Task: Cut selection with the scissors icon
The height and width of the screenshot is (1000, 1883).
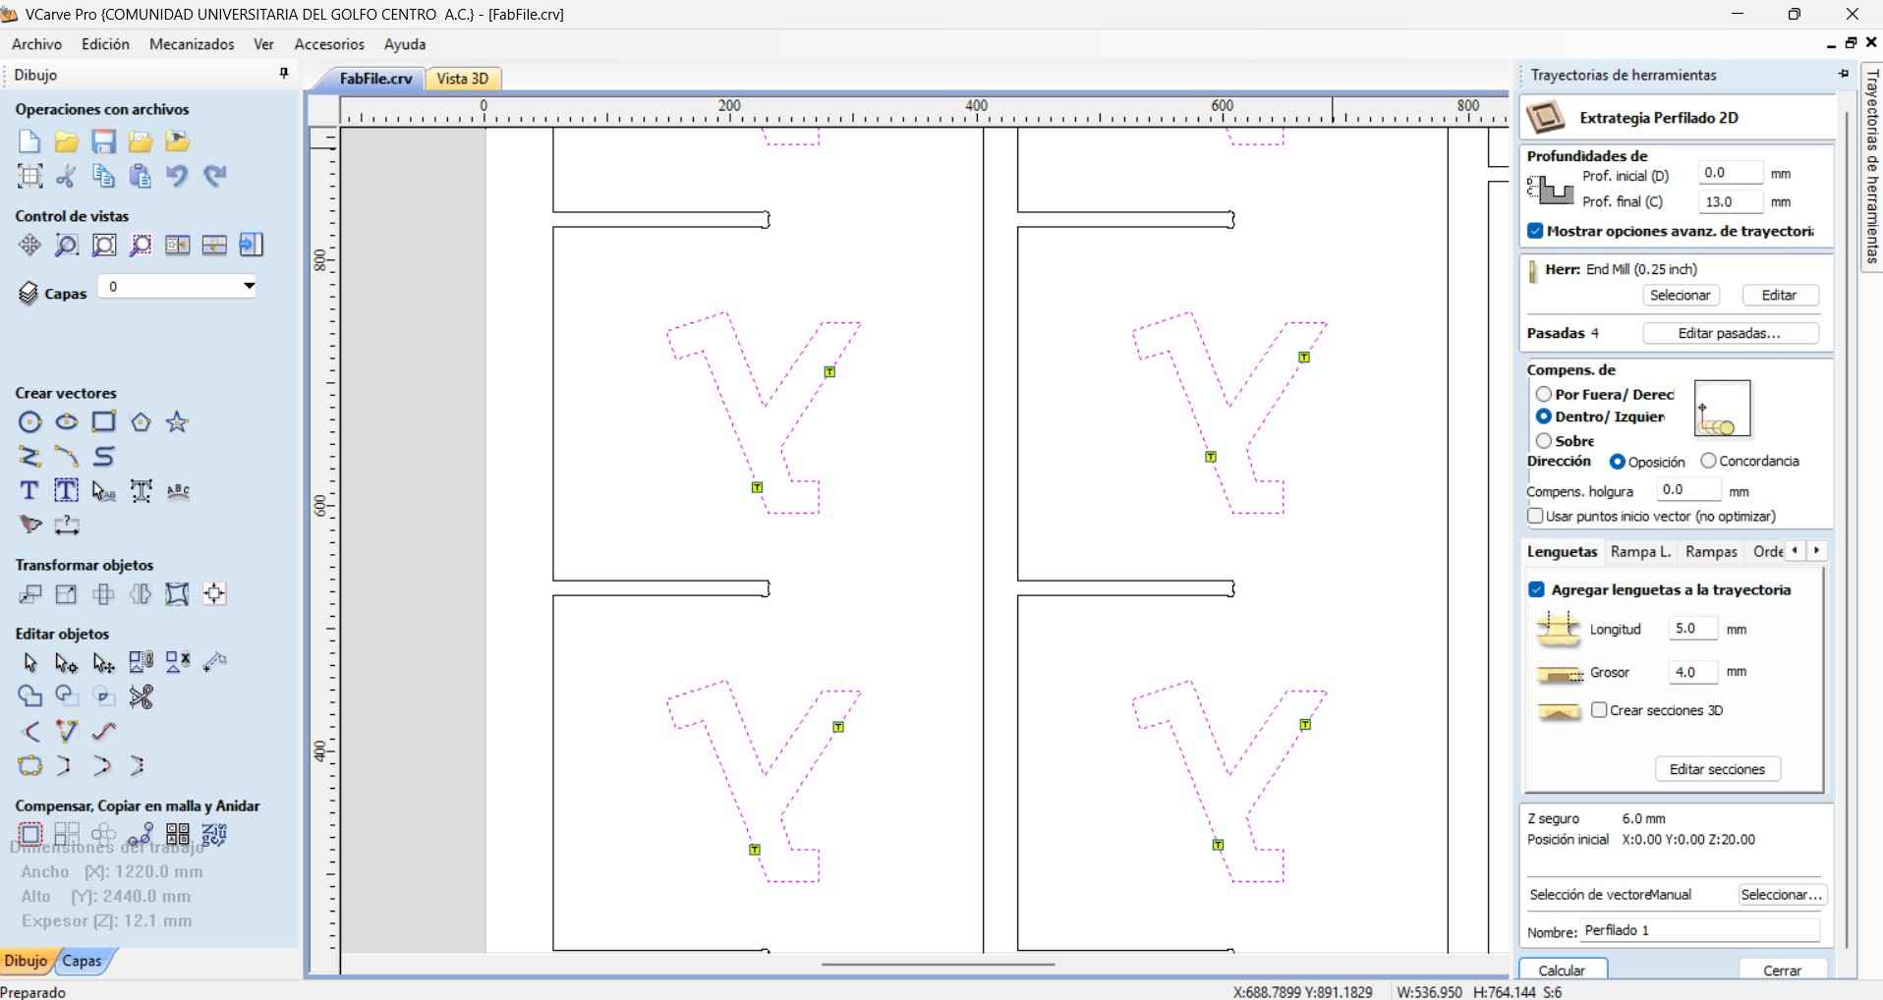Action: coord(66,176)
